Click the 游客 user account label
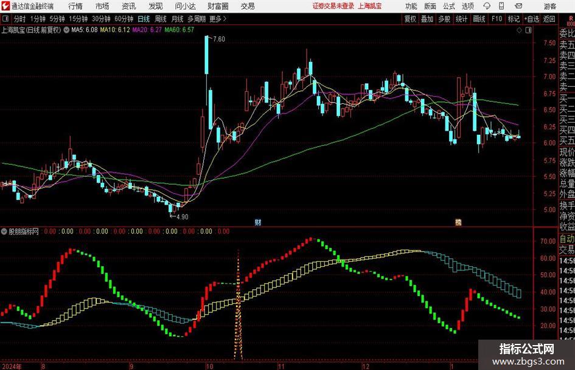The height and width of the screenshot is (370, 575). click(550, 6)
